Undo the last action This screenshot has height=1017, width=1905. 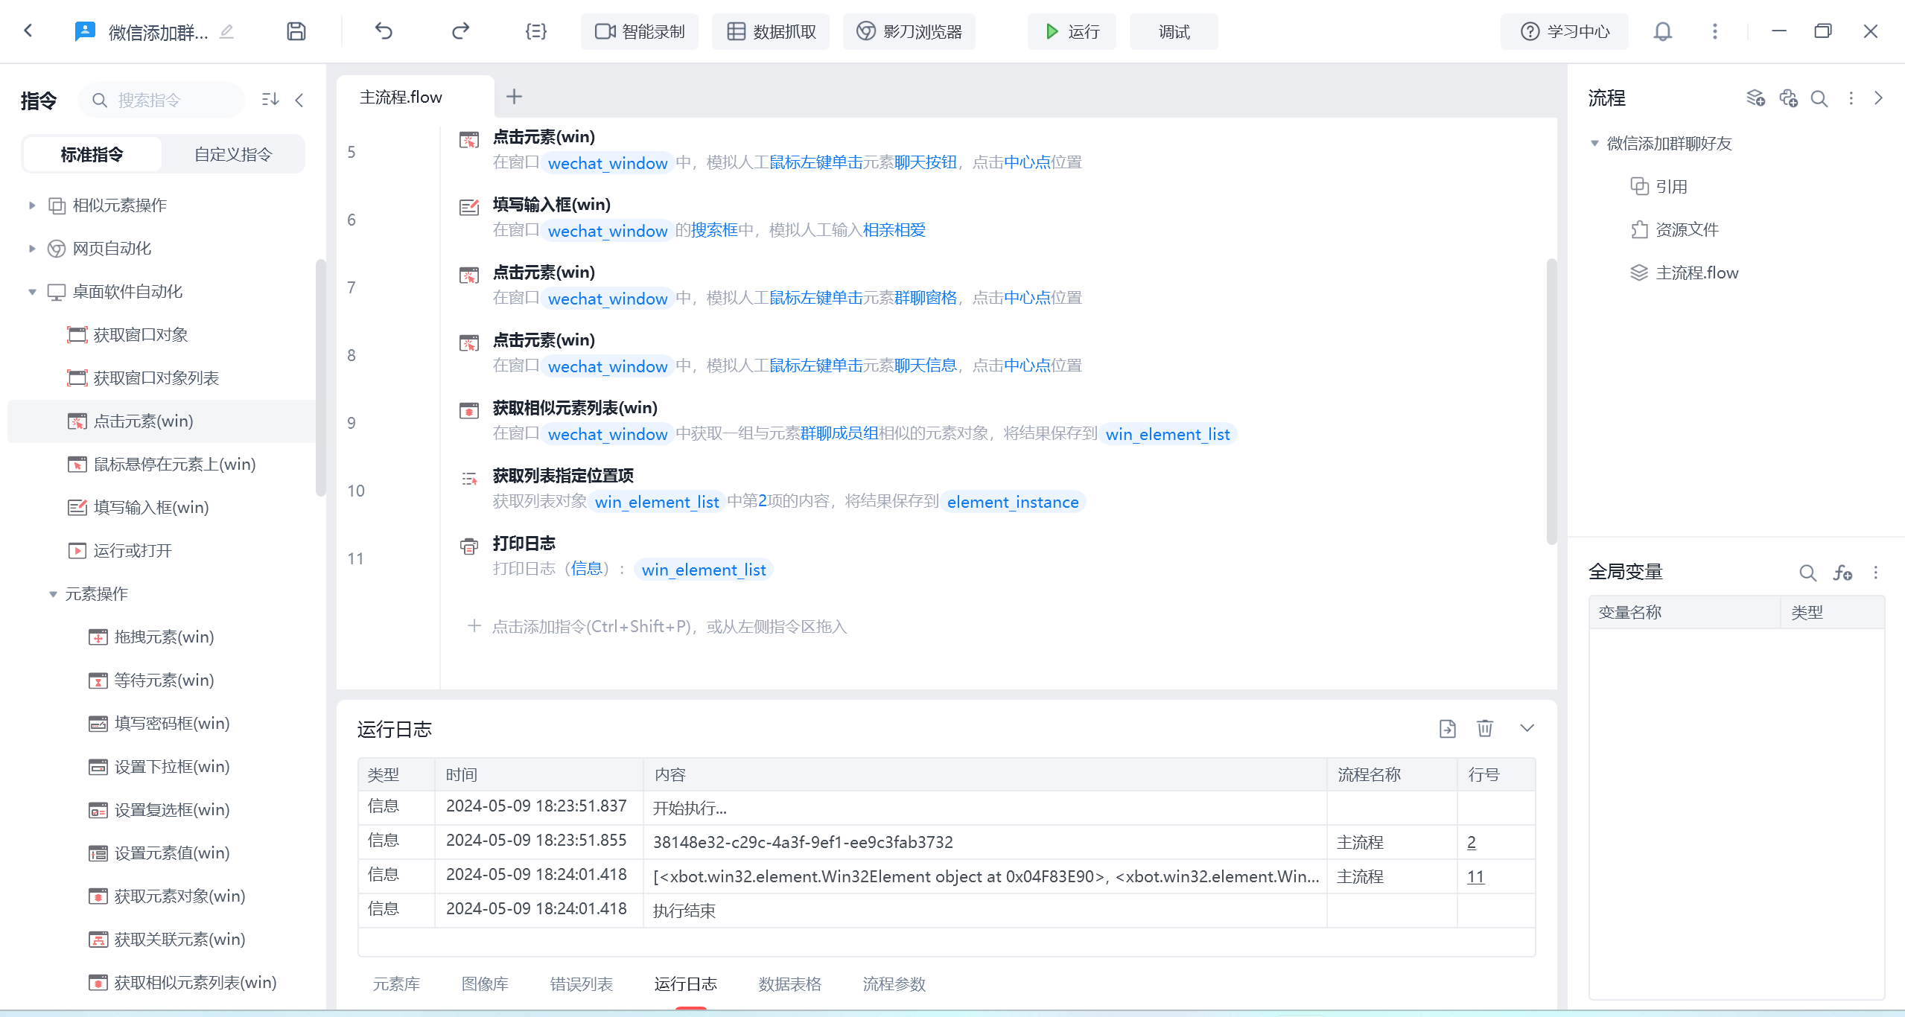pyautogui.click(x=384, y=31)
